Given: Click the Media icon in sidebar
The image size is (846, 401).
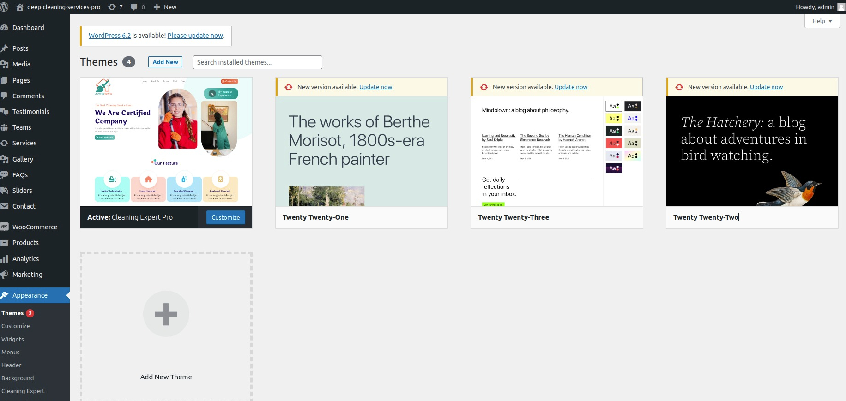Looking at the screenshot, I should point(4,64).
